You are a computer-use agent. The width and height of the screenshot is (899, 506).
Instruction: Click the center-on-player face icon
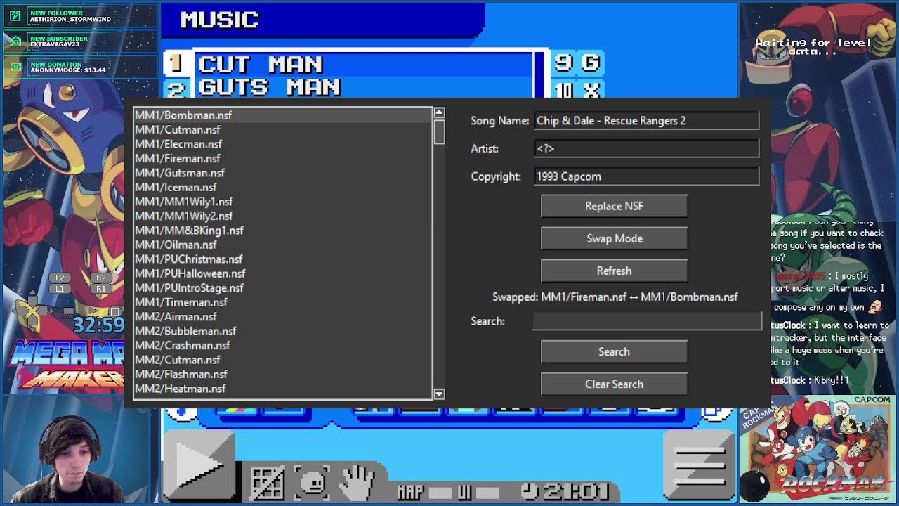click(x=312, y=483)
